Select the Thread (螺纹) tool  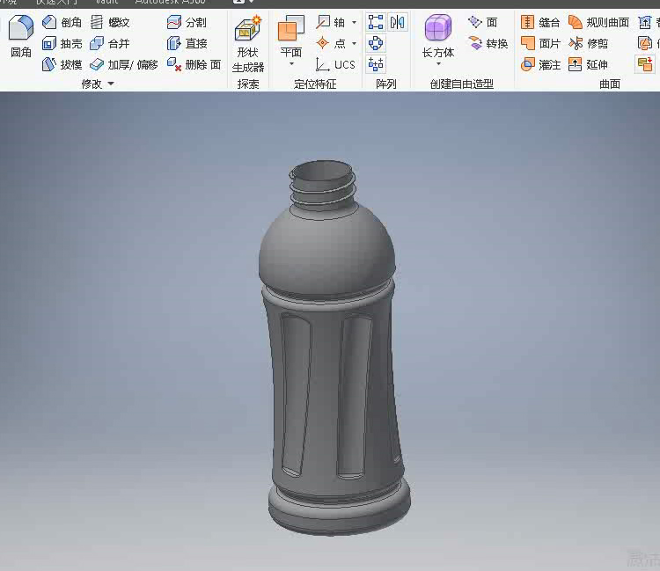click(x=110, y=23)
